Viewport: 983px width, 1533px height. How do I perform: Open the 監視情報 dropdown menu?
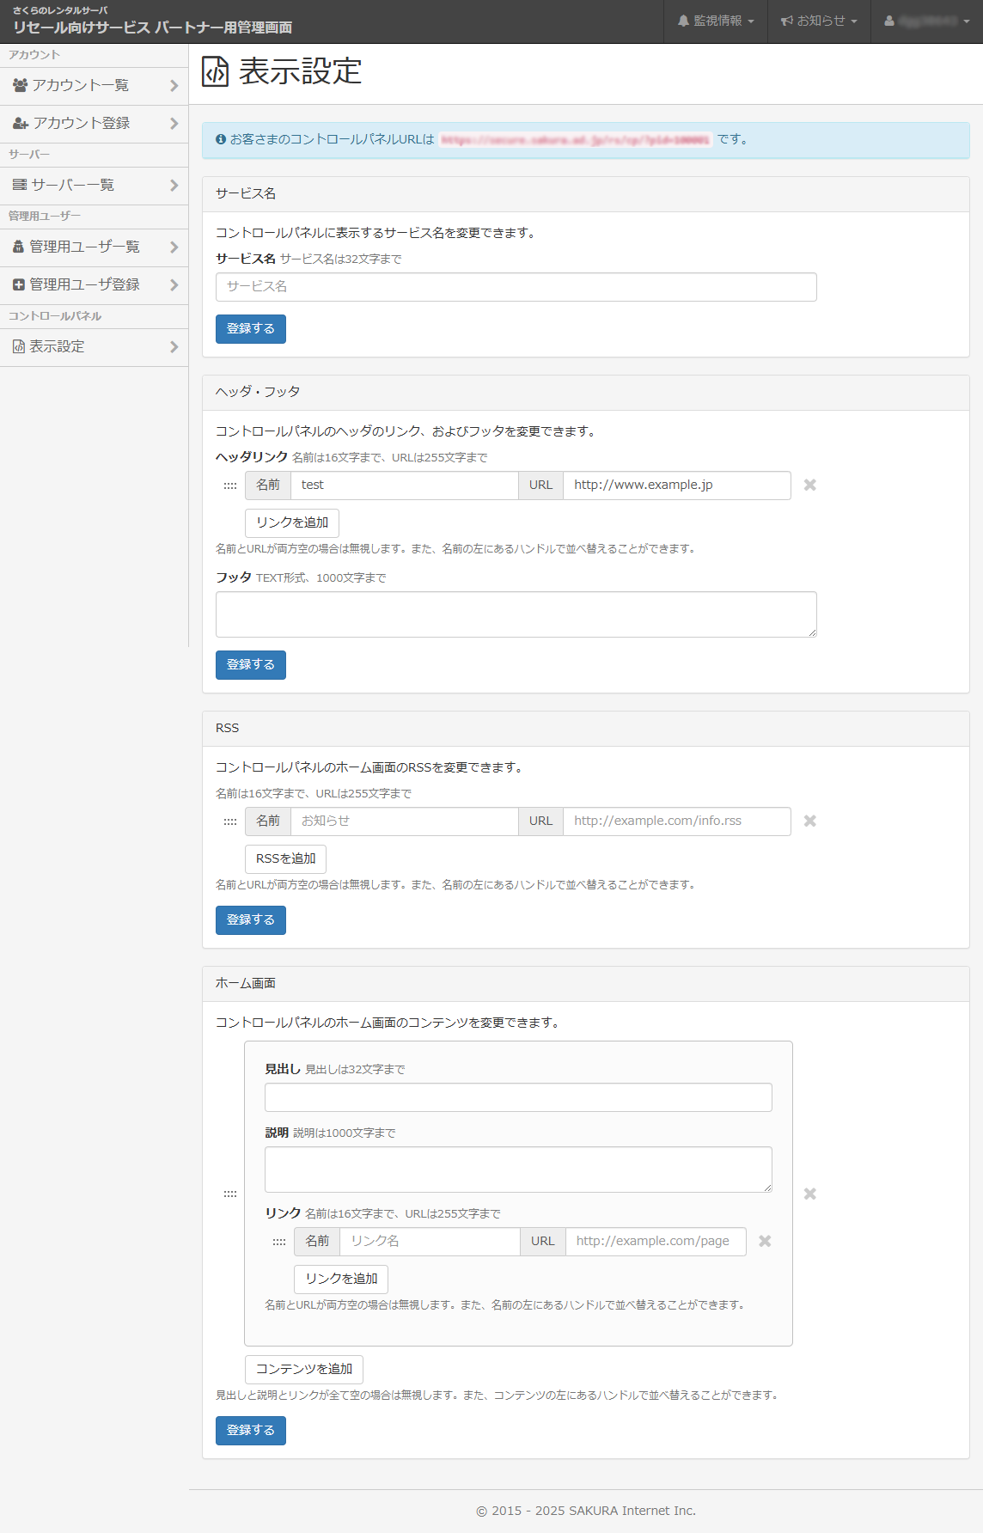click(x=715, y=21)
